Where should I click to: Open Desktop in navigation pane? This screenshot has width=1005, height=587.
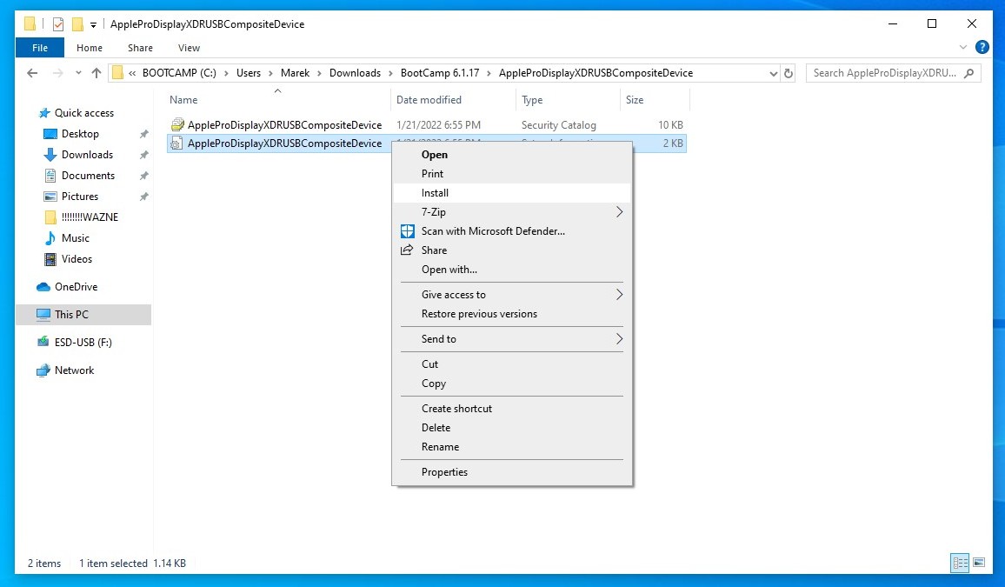(x=80, y=134)
